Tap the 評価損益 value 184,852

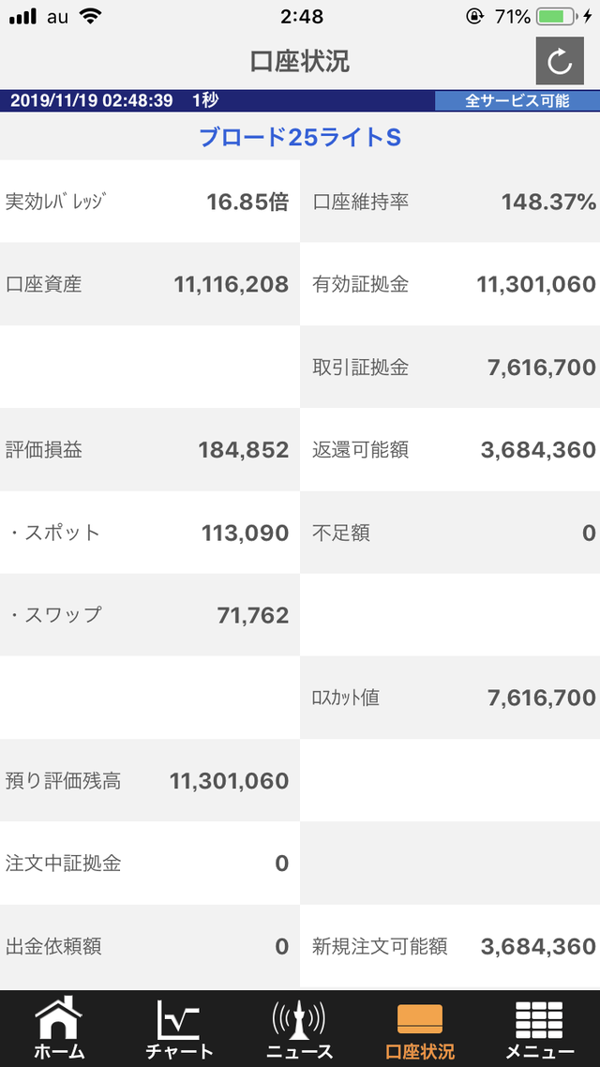[x=243, y=450]
